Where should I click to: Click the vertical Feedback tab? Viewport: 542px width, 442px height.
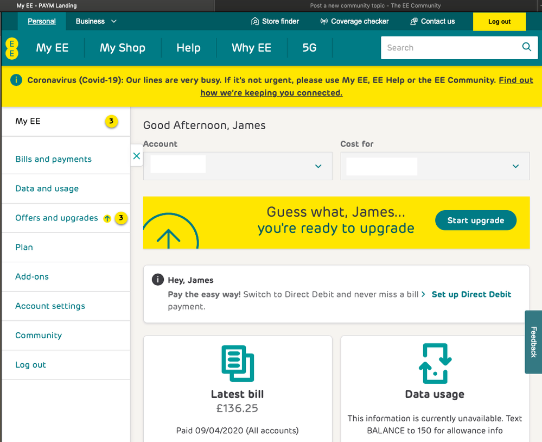[x=532, y=342]
